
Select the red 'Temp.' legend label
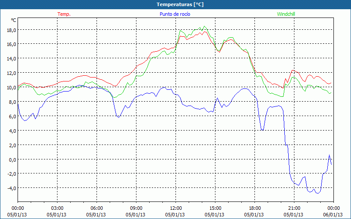pos(64,14)
